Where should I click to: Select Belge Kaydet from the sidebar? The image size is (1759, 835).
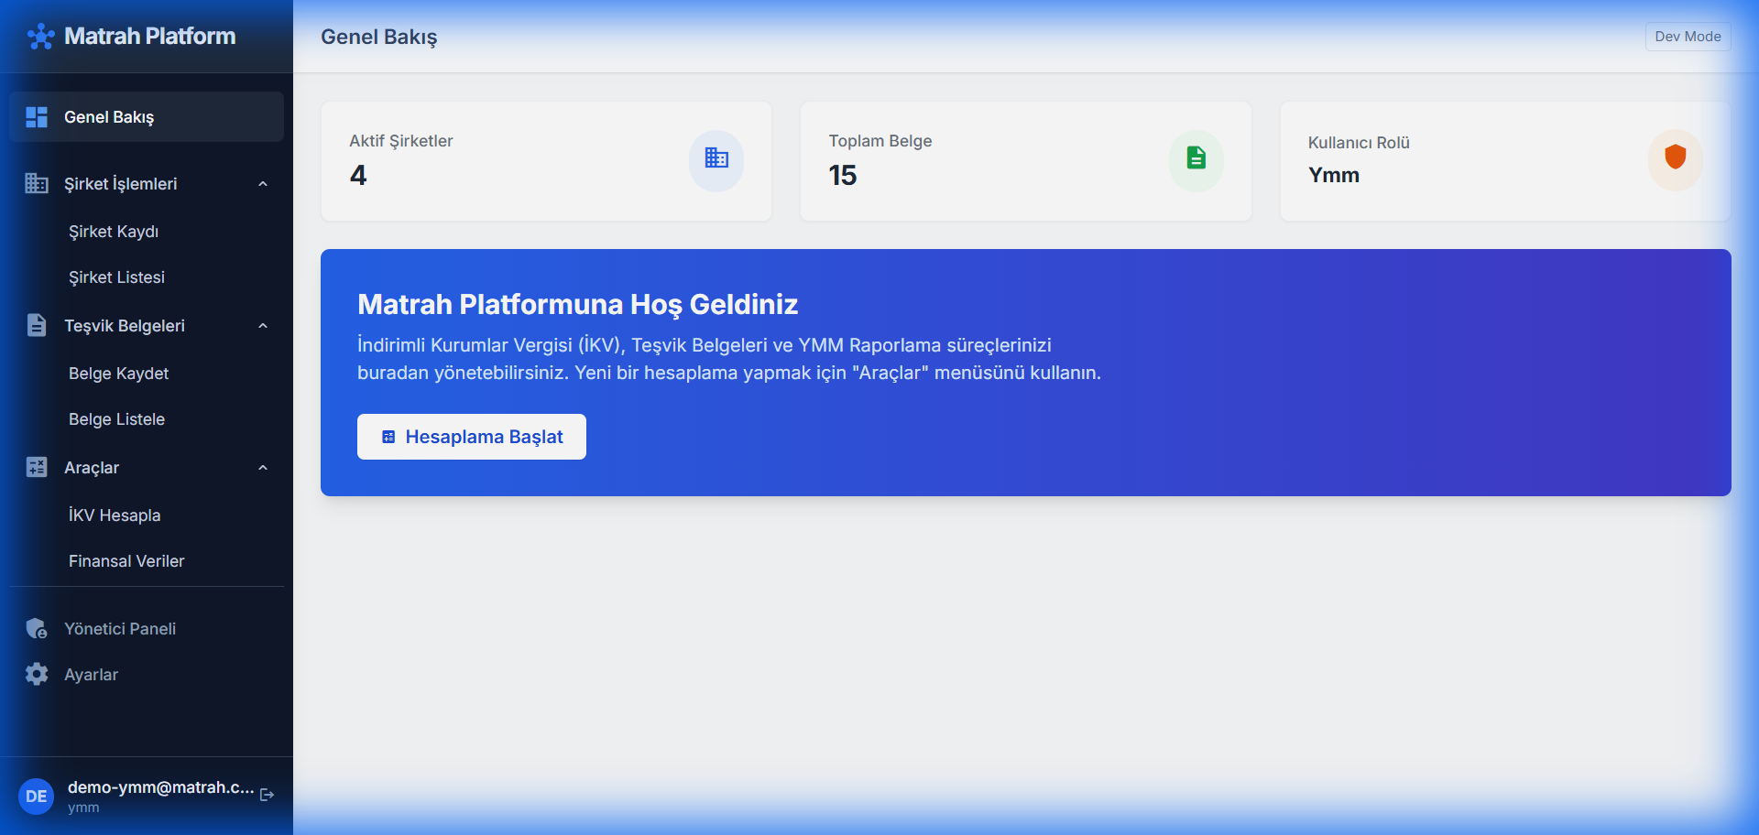click(x=118, y=374)
